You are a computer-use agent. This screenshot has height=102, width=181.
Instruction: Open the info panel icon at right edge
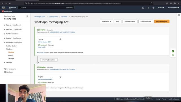coord(179,15)
